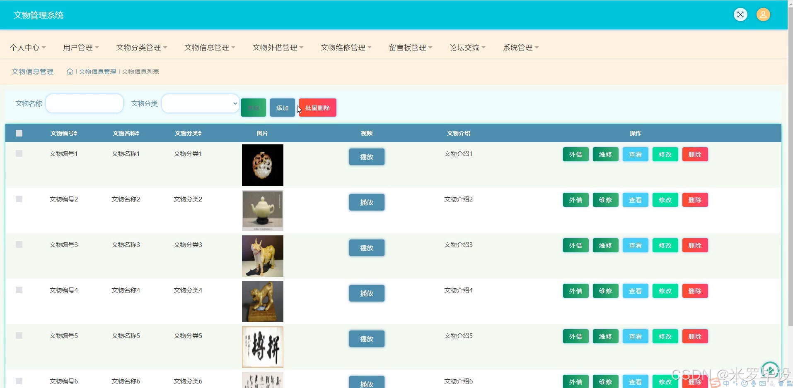The height and width of the screenshot is (388, 793).
Task: Expand the 论坛交流 menu
Action: (x=467, y=48)
